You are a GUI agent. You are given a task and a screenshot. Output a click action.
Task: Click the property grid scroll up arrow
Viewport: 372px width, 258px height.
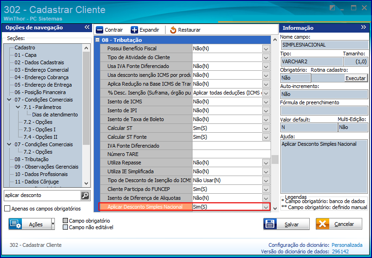(x=275, y=40)
